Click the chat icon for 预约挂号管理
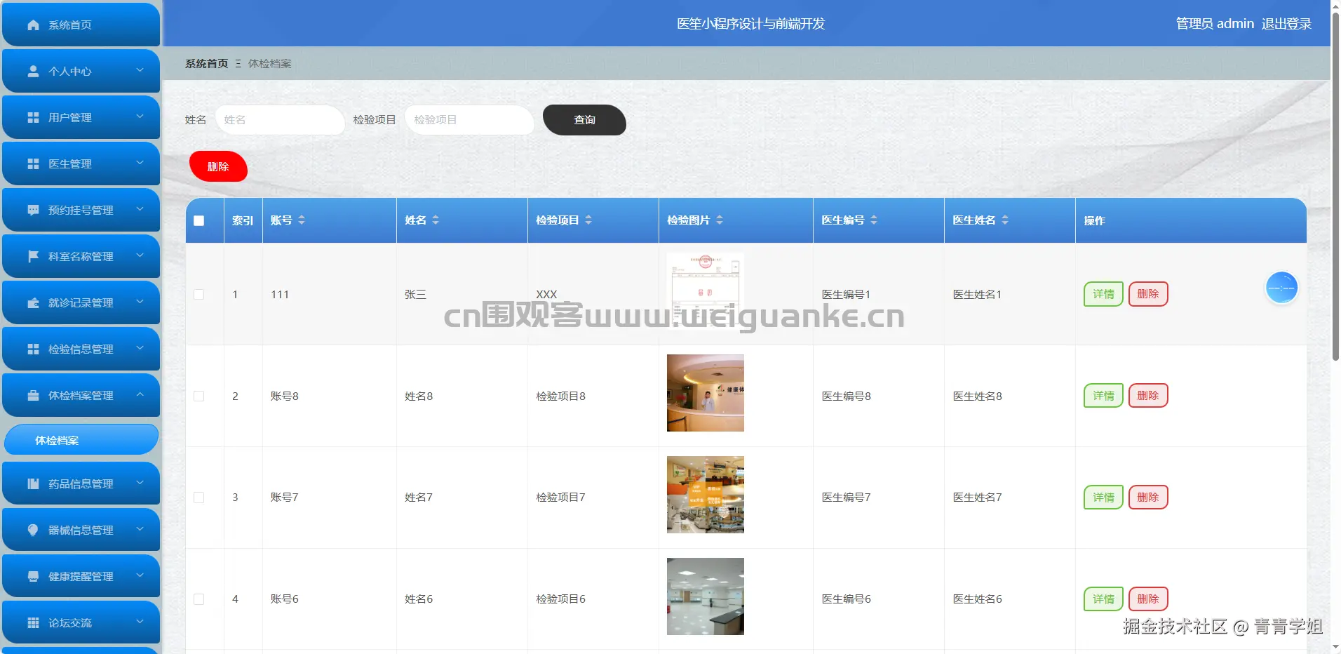The image size is (1341, 654). click(33, 211)
